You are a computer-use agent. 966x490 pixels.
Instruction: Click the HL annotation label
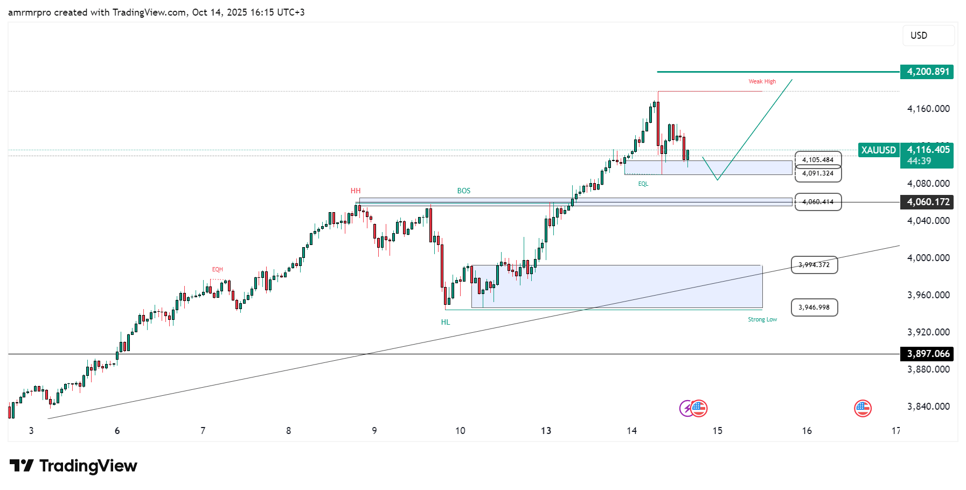pyautogui.click(x=446, y=323)
